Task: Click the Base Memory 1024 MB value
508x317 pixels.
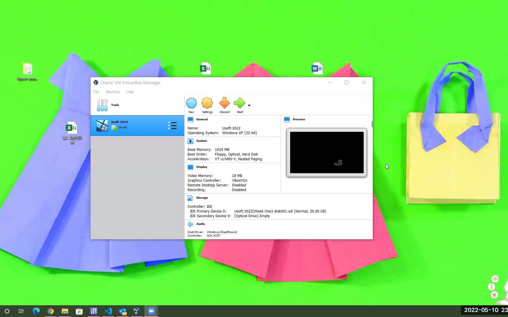Action: click(x=222, y=150)
